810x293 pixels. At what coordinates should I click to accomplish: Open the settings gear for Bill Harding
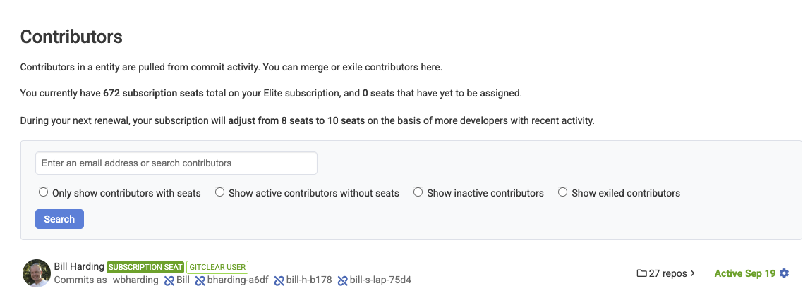click(785, 273)
